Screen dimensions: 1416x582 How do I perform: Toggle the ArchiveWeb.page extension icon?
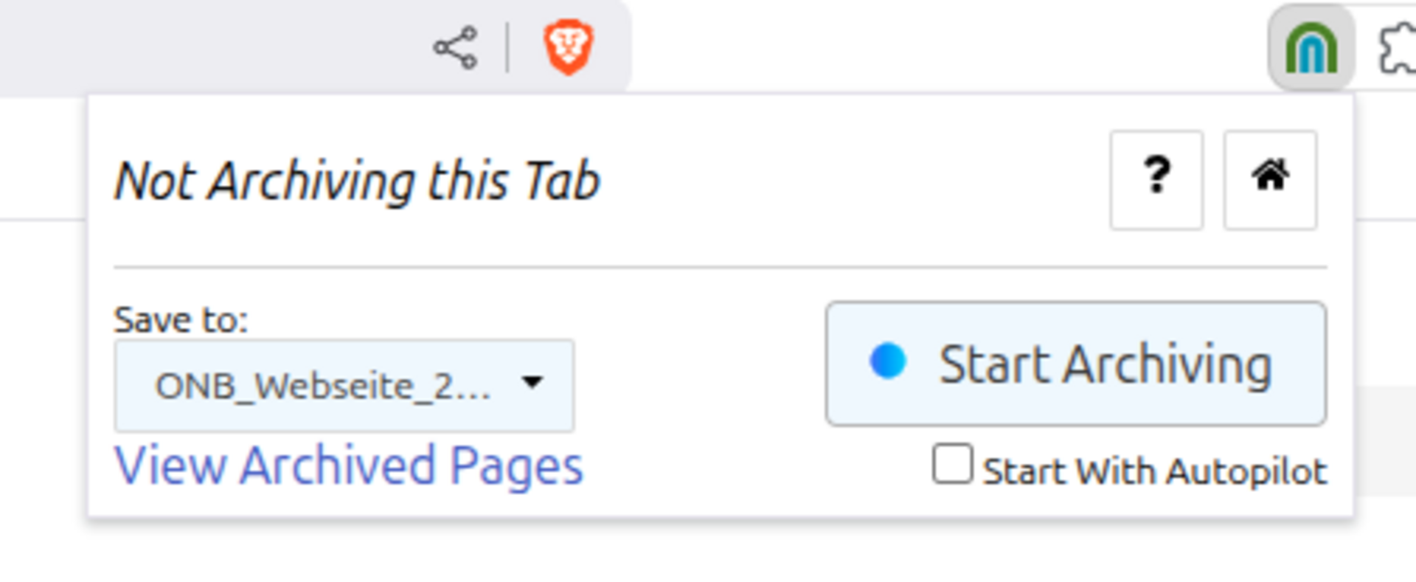pyautogui.click(x=1311, y=48)
